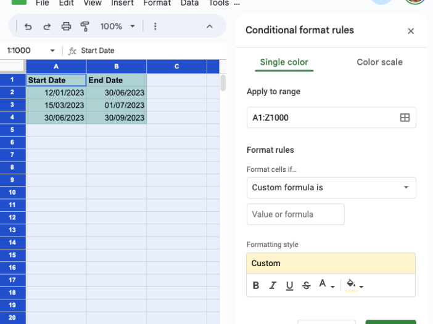The height and width of the screenshot is (324, 433).
Task: Select row 20 header
Action: 12,318
